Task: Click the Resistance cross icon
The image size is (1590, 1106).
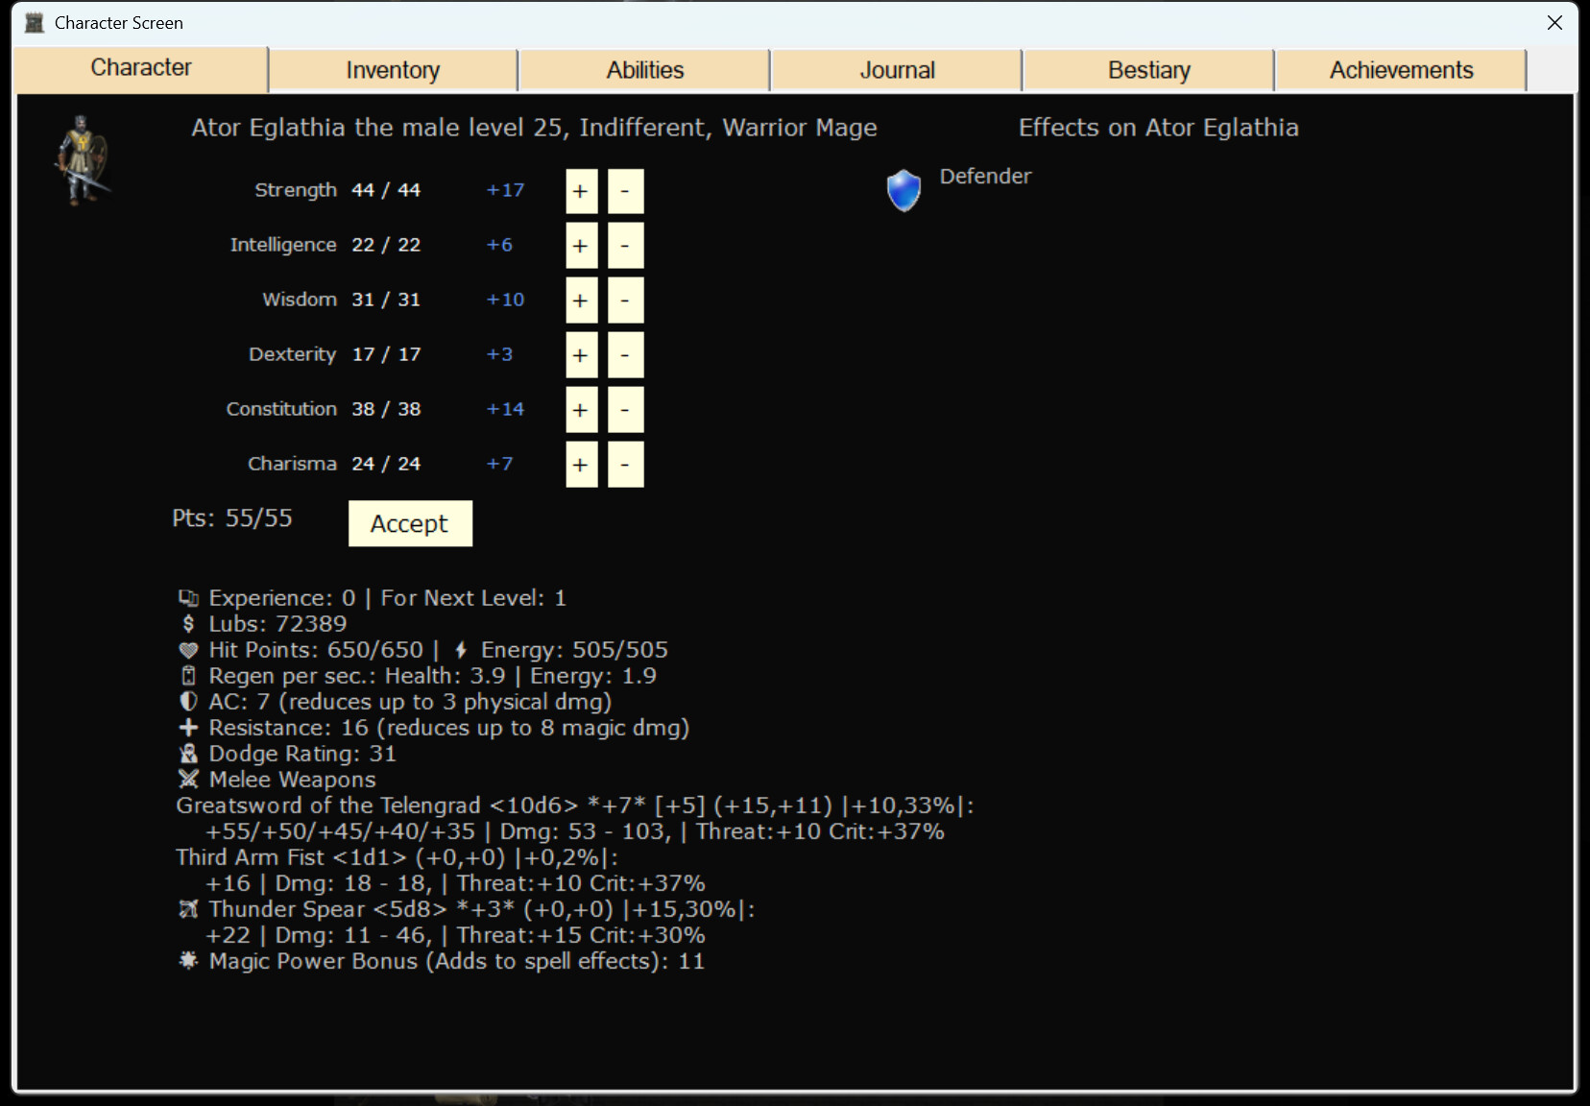Action: [x=188, y=728]
